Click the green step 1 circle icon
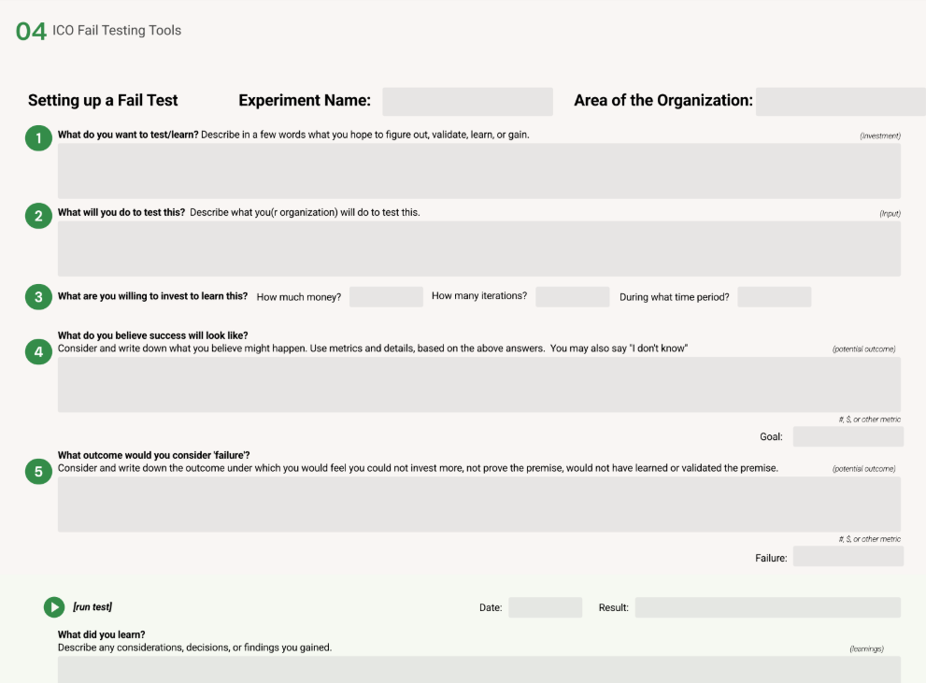 coord(38,139)
